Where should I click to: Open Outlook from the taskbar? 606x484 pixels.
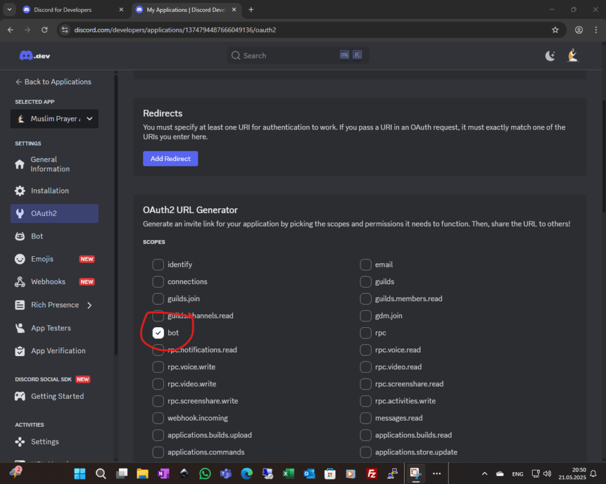tap(309, 473)
